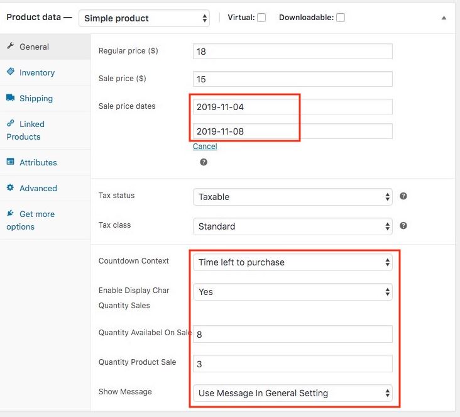The width and height of the screenshot is (460, 417).
Task: Click help icon under Cancel link
Action: pyautogui.click(x=204, y=162)
